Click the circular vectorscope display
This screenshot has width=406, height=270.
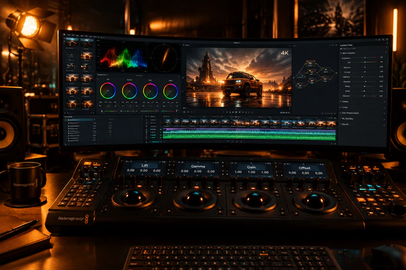pos(164,57)
